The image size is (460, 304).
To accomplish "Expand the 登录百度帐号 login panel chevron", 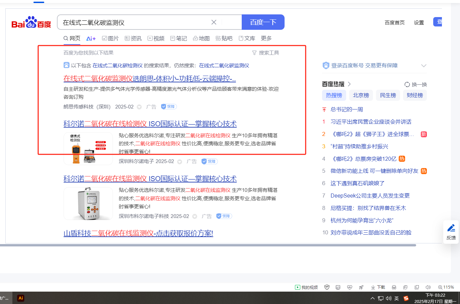I will pos(424,66).
